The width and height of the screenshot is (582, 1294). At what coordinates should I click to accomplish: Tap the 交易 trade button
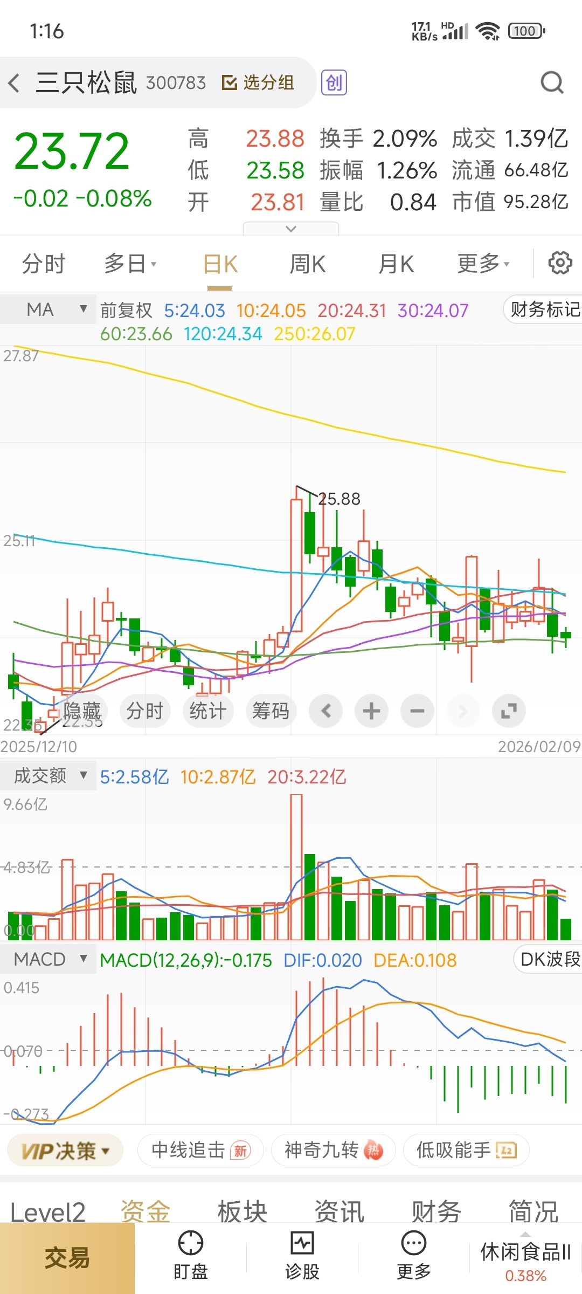click(67, 1258)
